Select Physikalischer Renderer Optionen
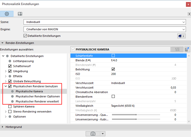 [x=38, y=96]
